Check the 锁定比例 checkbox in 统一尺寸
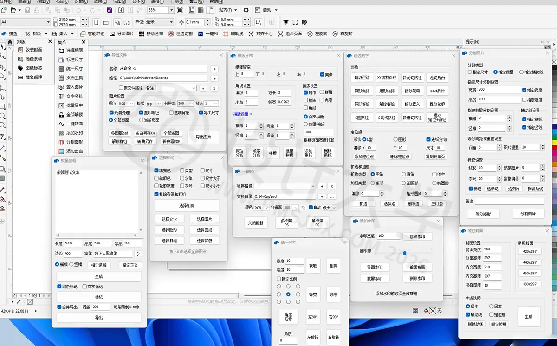Screen dimensions: 557x346 (x=278, y=279)
